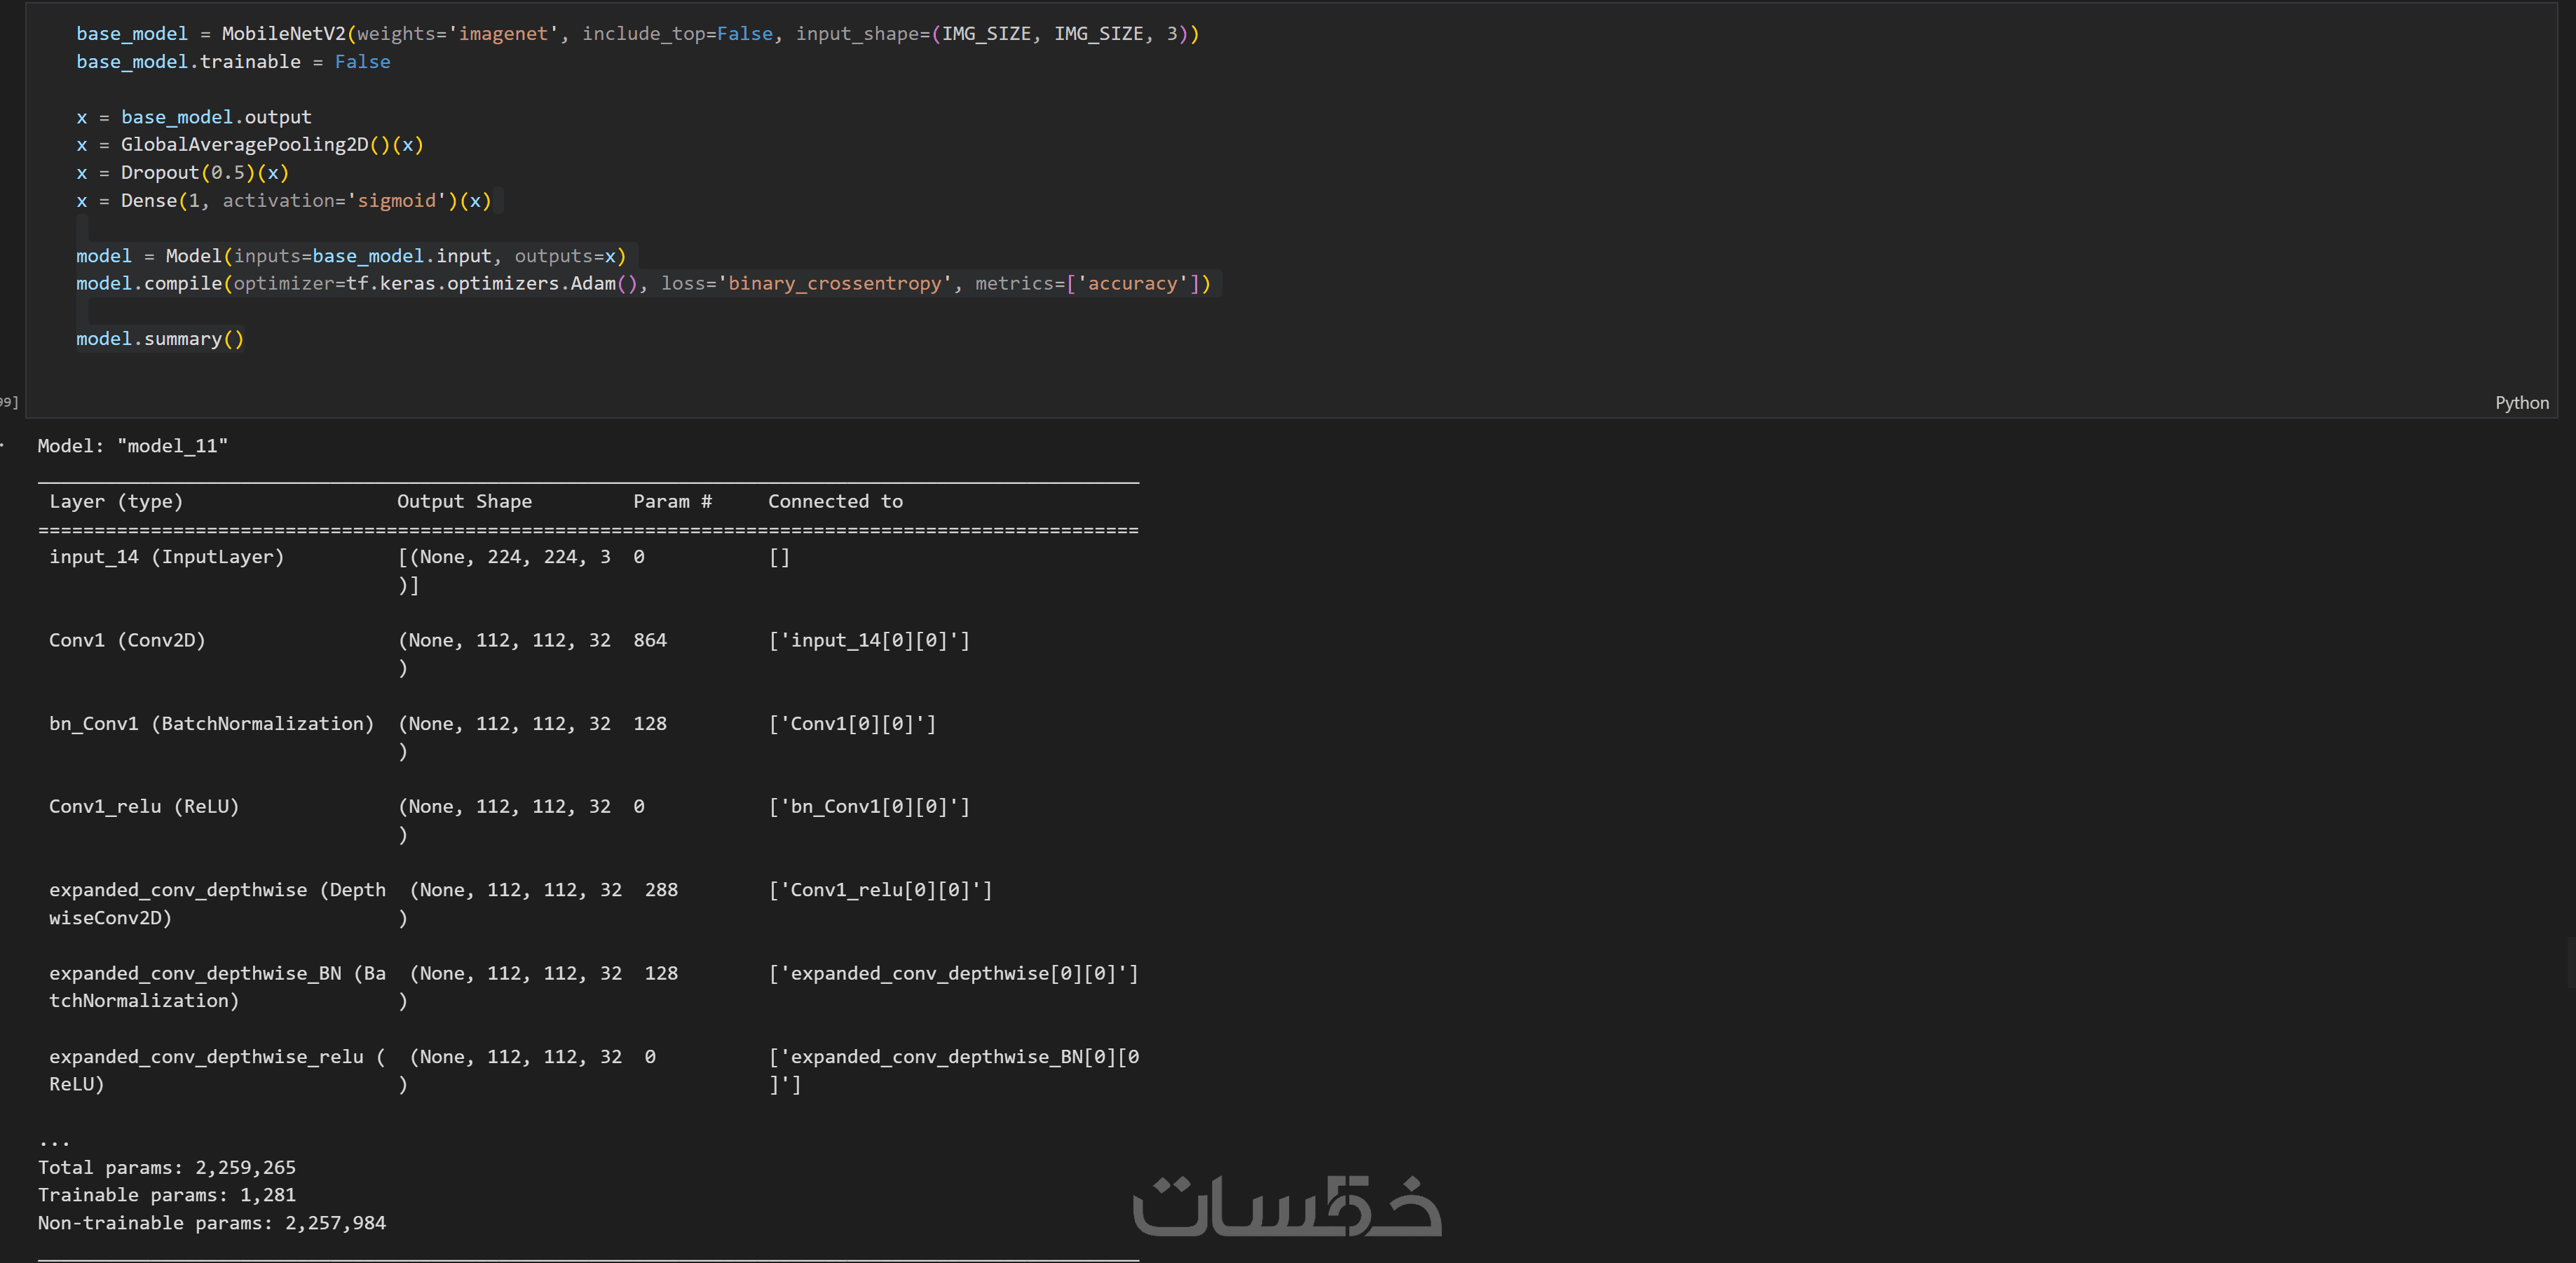Click the Param # column header
2576x1263 pixels.
672,501
